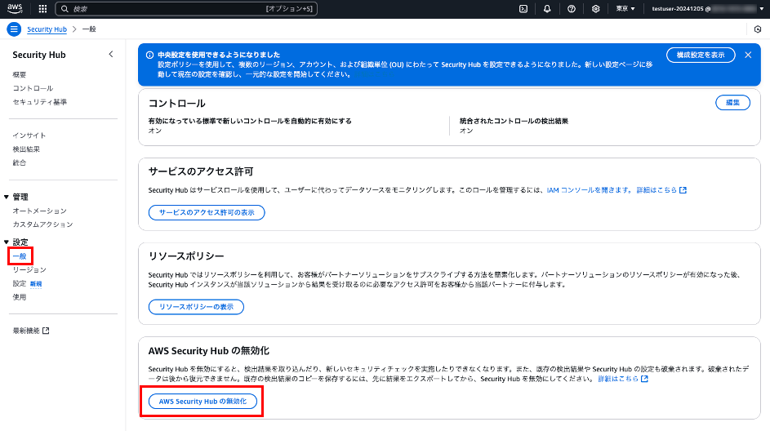Click the リソースポリシー heading
Screen dimensions: 770x431
coord(186,256)
